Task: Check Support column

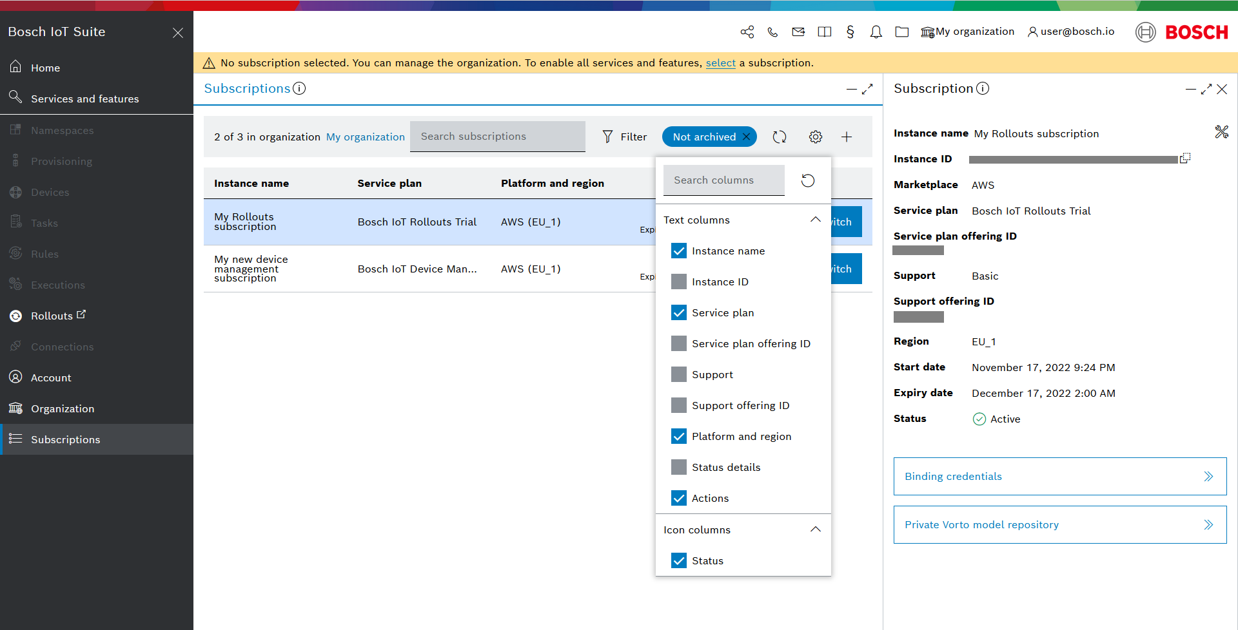Action: click(679, 374)
